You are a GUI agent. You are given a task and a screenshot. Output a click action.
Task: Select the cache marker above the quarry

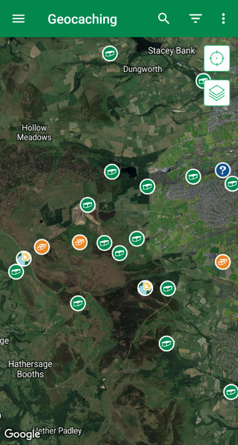pos(88,205)
